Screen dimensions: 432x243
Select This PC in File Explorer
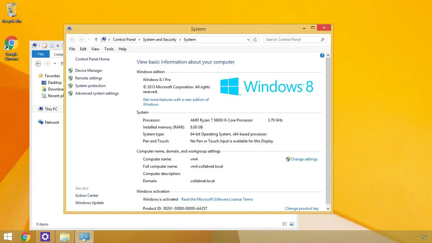click(x=48, y=109)
